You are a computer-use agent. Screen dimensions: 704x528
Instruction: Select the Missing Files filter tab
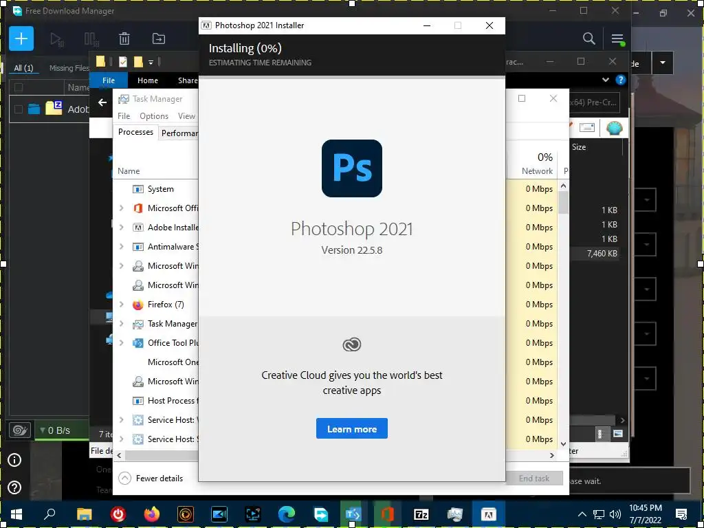pyautogui.click(x=69, y=68)
